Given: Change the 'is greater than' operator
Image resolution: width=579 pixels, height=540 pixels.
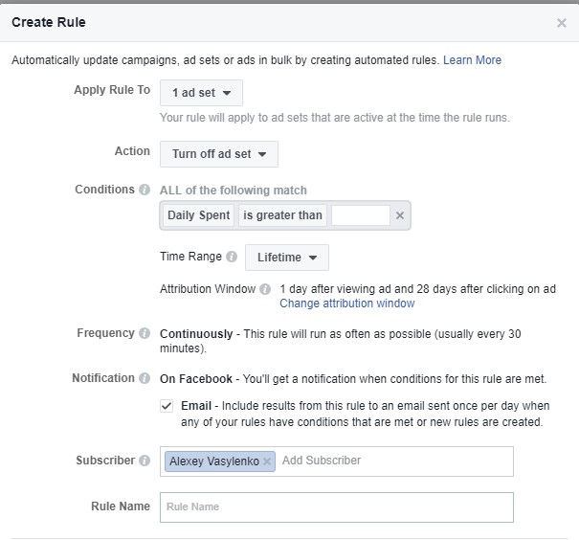Looking at the screenshot, I should [282, 215].
